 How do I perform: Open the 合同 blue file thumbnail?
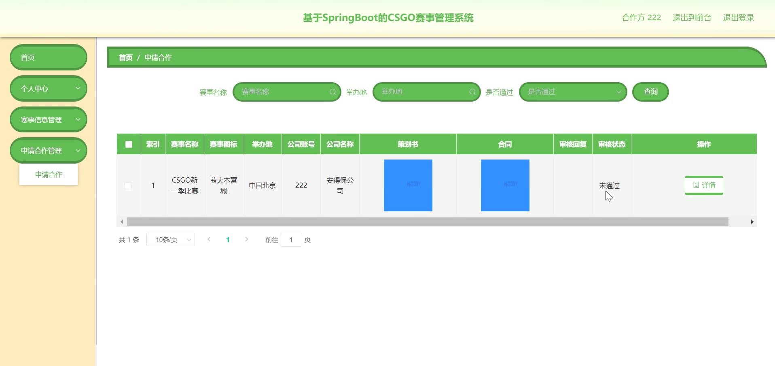[505, 185]
